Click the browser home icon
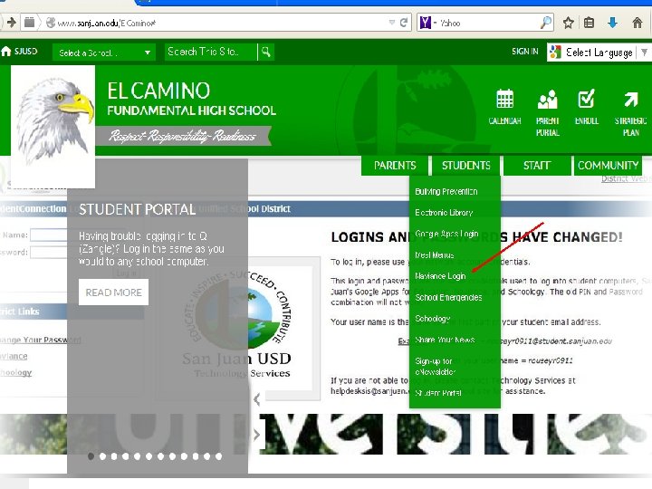 point(637,23)
